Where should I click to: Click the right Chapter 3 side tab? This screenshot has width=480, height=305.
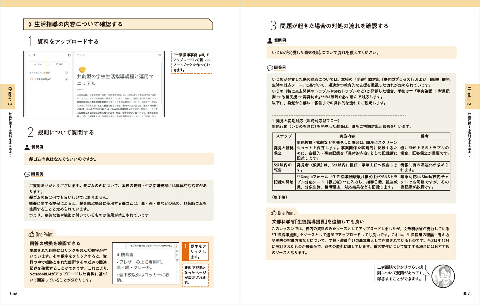[x=469, y=97]
